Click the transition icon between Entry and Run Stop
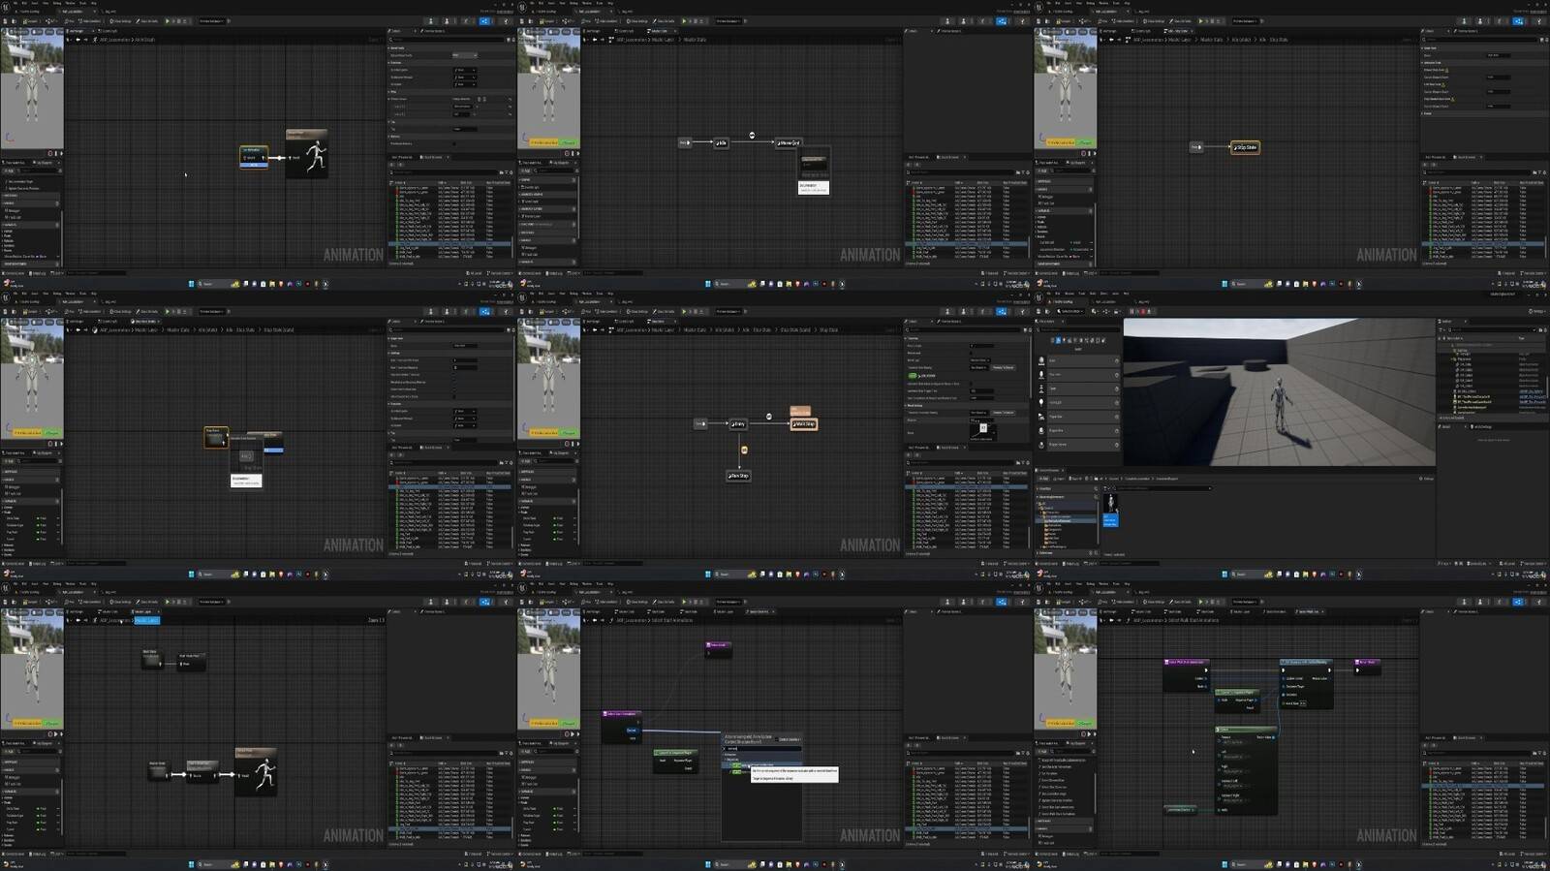The height and width of the screenshot is (871, 1550). point(744,450)
